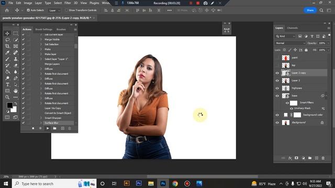The image size is (335, 188).
Task: Pause the screen recording in the top overlay
Action: 191,3
